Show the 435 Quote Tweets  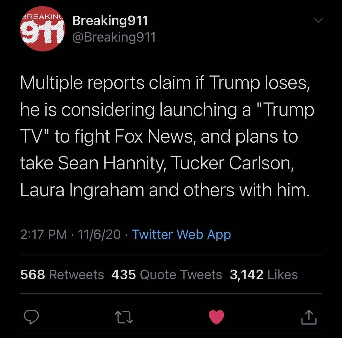[167, 275]
